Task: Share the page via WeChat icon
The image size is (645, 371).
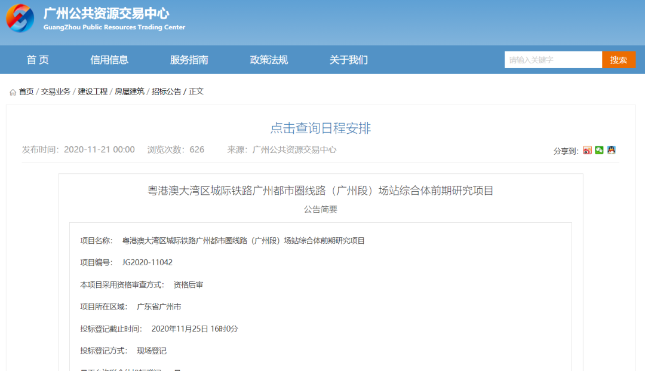Action: 599,150
